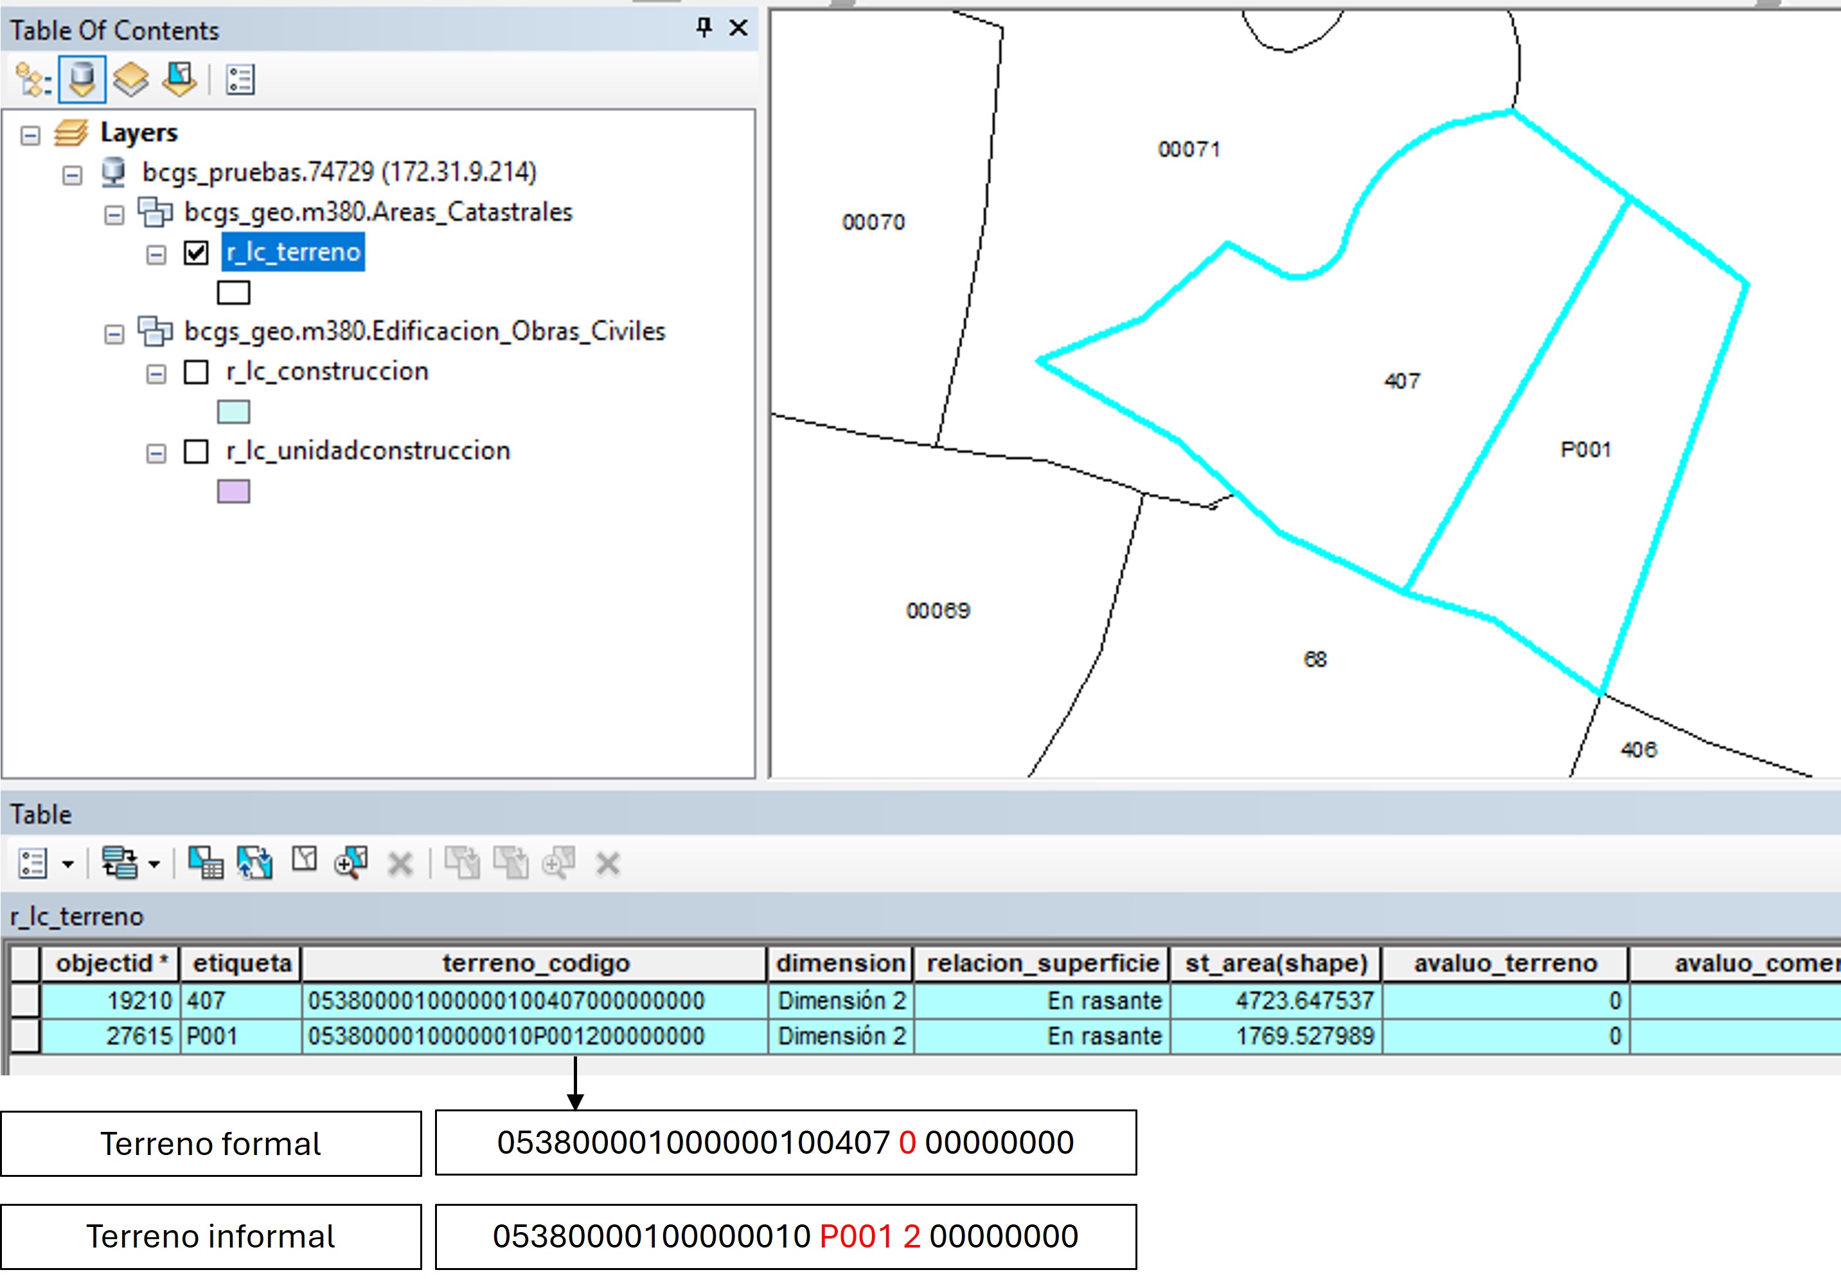1841x1279 pixels.
Task: Click selected parcel labeled P001 on map
Action: click(1585, 450)
